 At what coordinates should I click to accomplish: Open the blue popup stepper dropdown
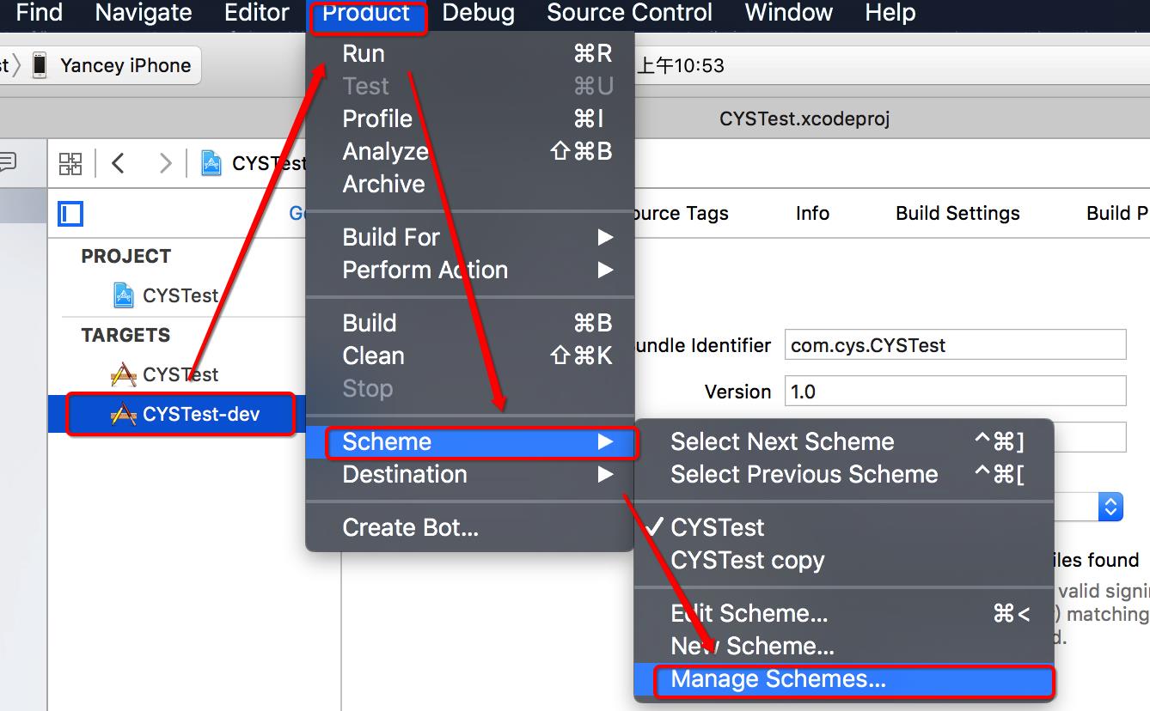tap(1110, 507)
